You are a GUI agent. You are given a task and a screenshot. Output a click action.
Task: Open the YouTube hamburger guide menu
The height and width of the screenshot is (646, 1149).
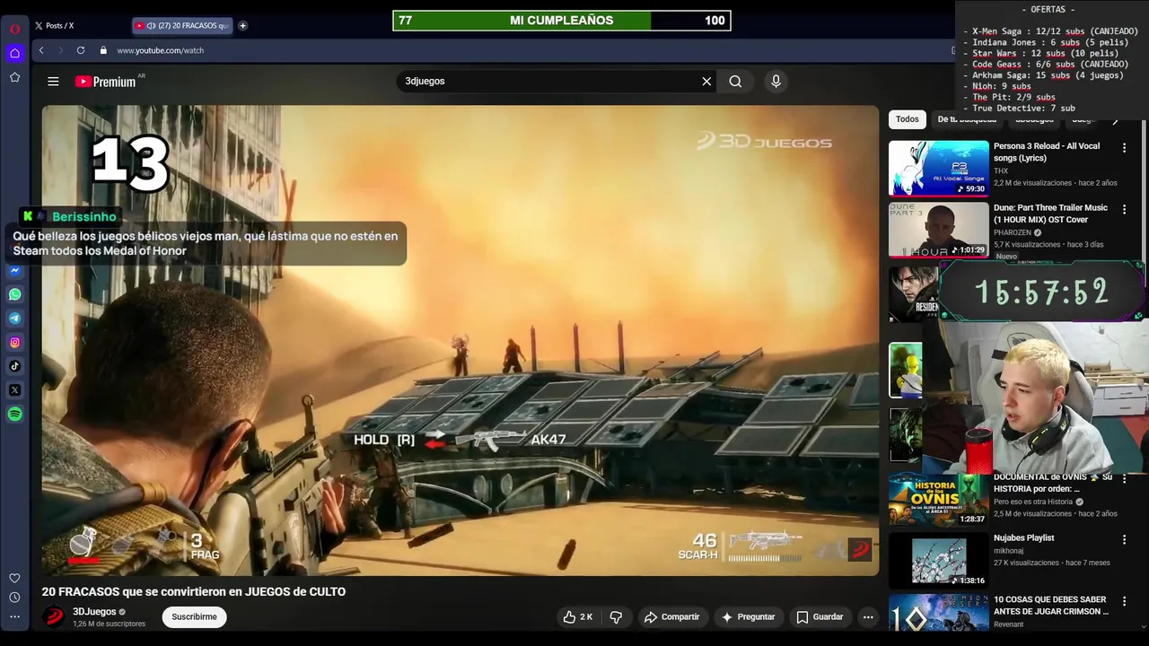coord(53,81)
